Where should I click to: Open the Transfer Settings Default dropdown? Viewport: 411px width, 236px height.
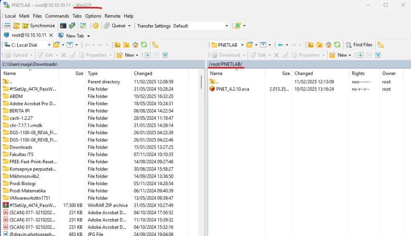(x=201, y=26)
